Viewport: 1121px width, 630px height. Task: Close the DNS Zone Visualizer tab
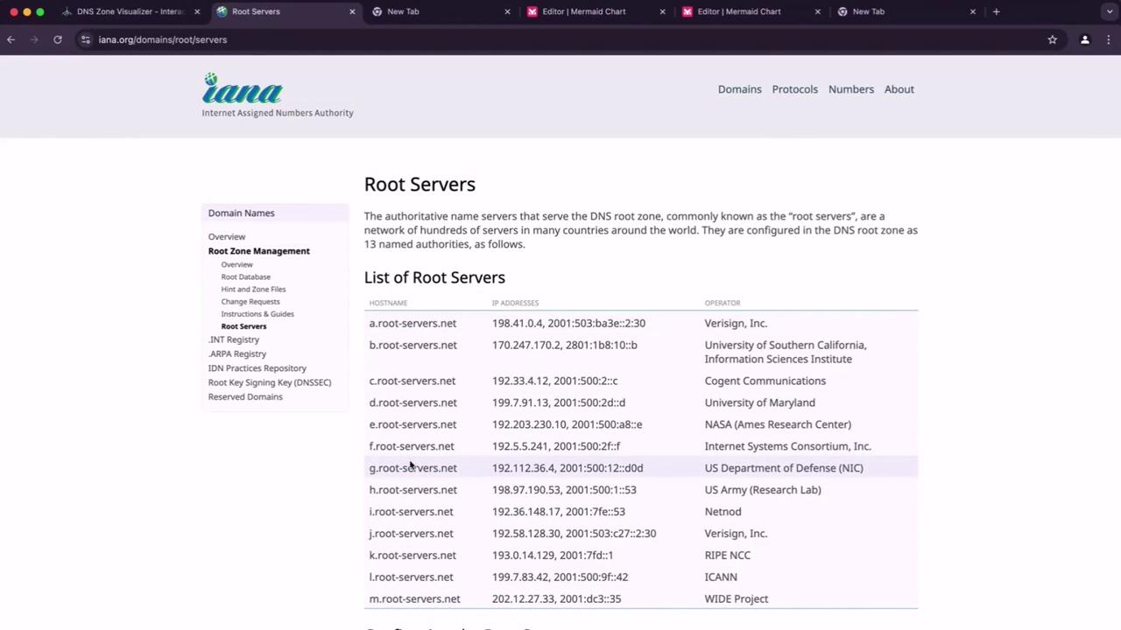click(197, 11)
